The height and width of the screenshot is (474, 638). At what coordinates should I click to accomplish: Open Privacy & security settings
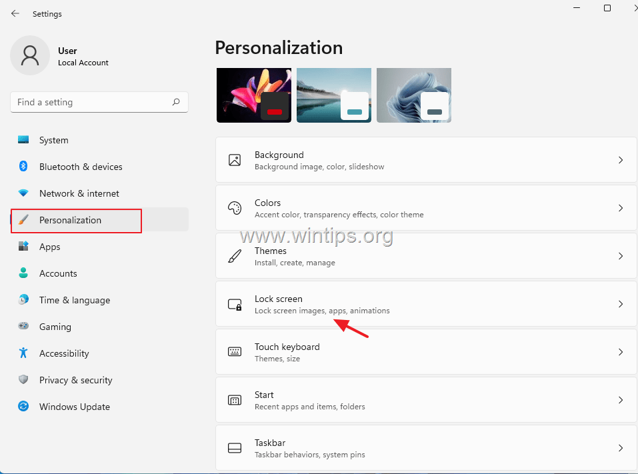click(99, 379)
